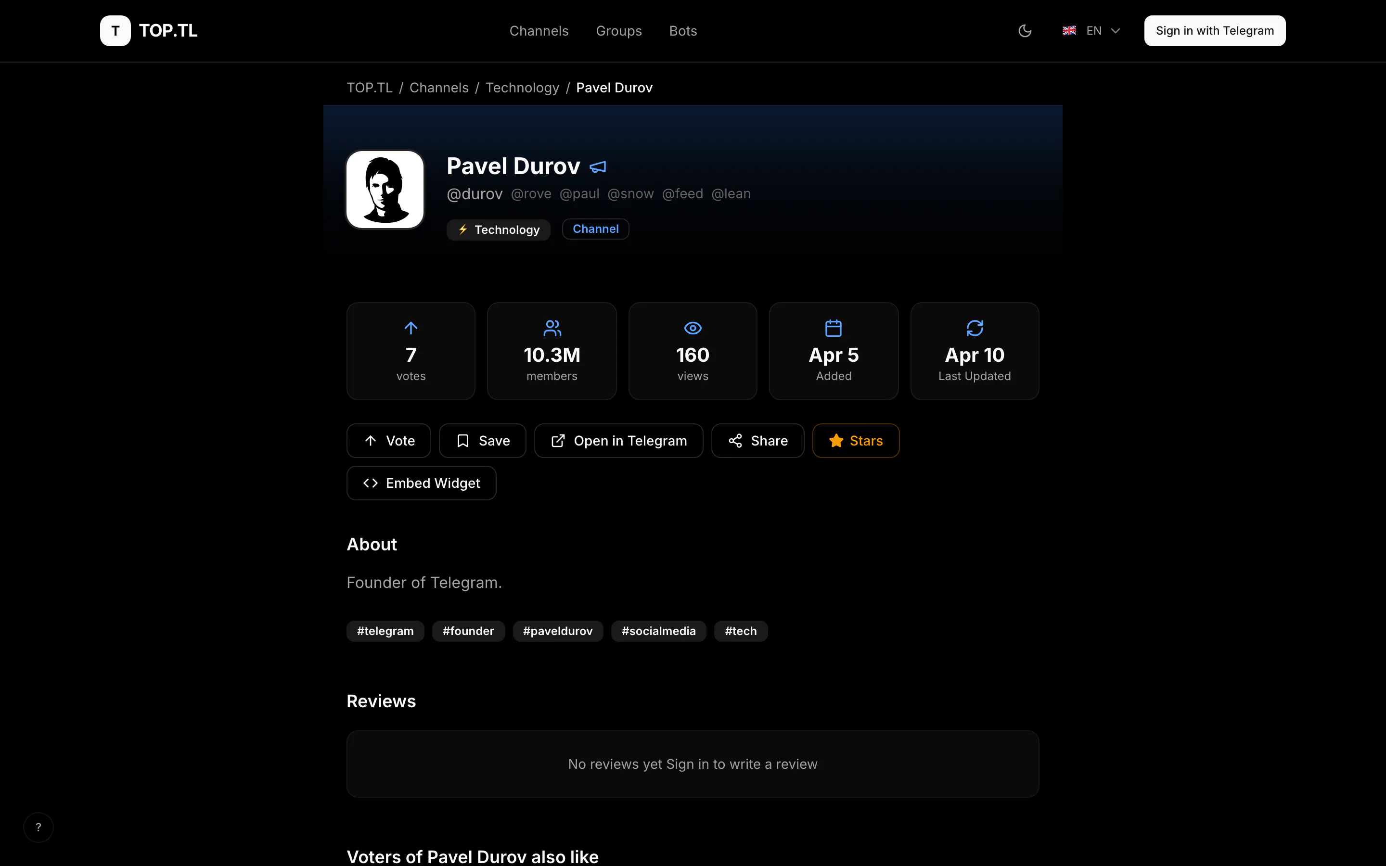
Task: Click the Added calendar icon
Action: tap(834, 328)
